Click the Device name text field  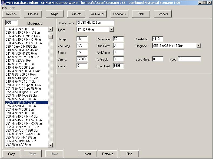[95, 23]
